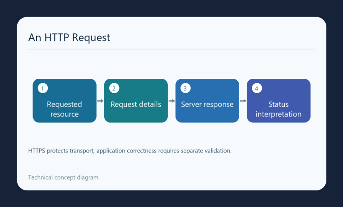343x207 pixels.
Task: Click the HTTPS protects transport note text
Action: (x=130, y=151)
